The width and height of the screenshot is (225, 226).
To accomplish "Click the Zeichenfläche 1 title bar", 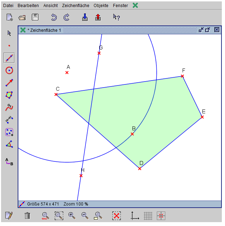I will click(120, 30).
